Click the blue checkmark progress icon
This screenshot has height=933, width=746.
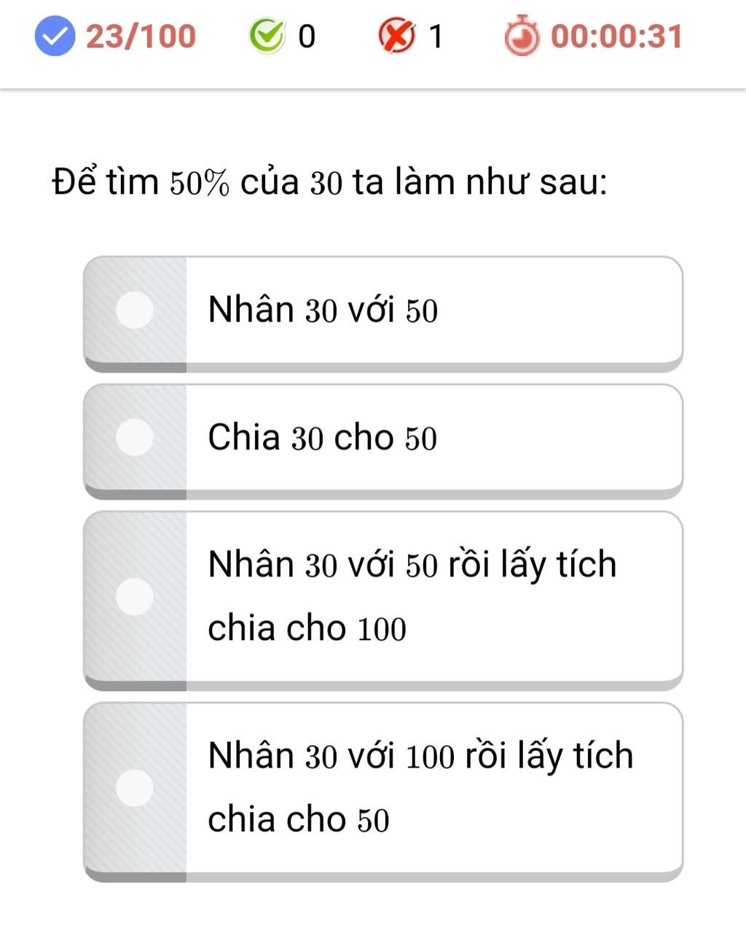[x=55, y=36]
